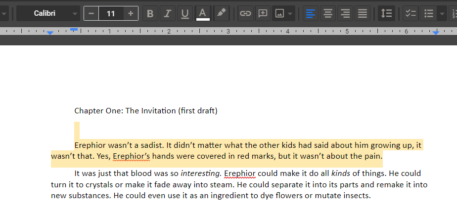Screen dimensions: 457x207
Task: Insert a bulleted list
Action: click(429, 13)
